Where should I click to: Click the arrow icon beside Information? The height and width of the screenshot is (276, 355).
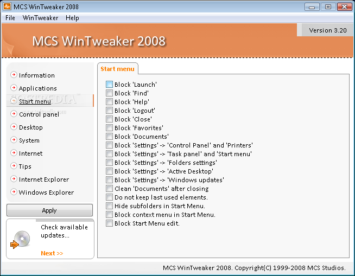coord(14,75)
